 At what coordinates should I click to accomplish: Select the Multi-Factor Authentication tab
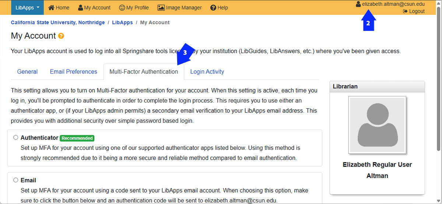point(144,72)
